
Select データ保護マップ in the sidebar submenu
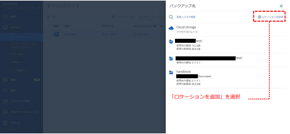[x=20, y=71]
